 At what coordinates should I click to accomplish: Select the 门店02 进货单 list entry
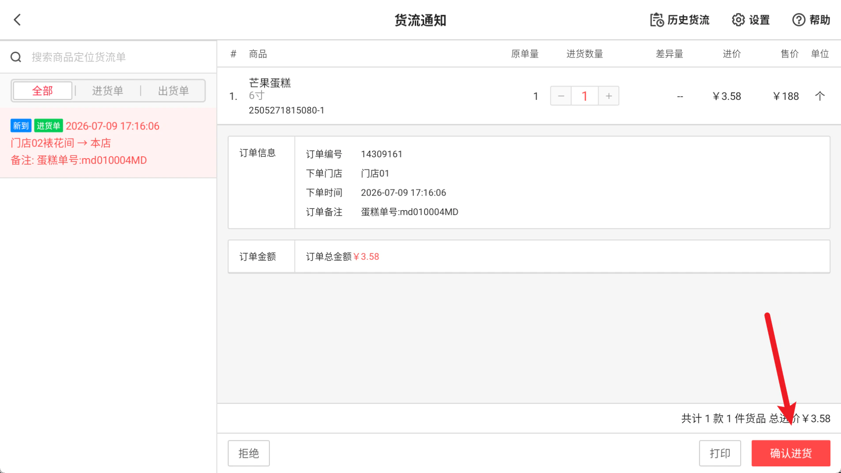pyautogui.click(x=108, y=143)
